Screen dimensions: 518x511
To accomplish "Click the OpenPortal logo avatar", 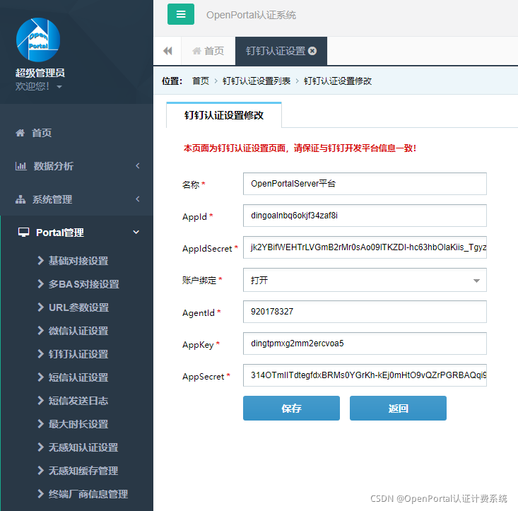I will [x=38, y=40].
